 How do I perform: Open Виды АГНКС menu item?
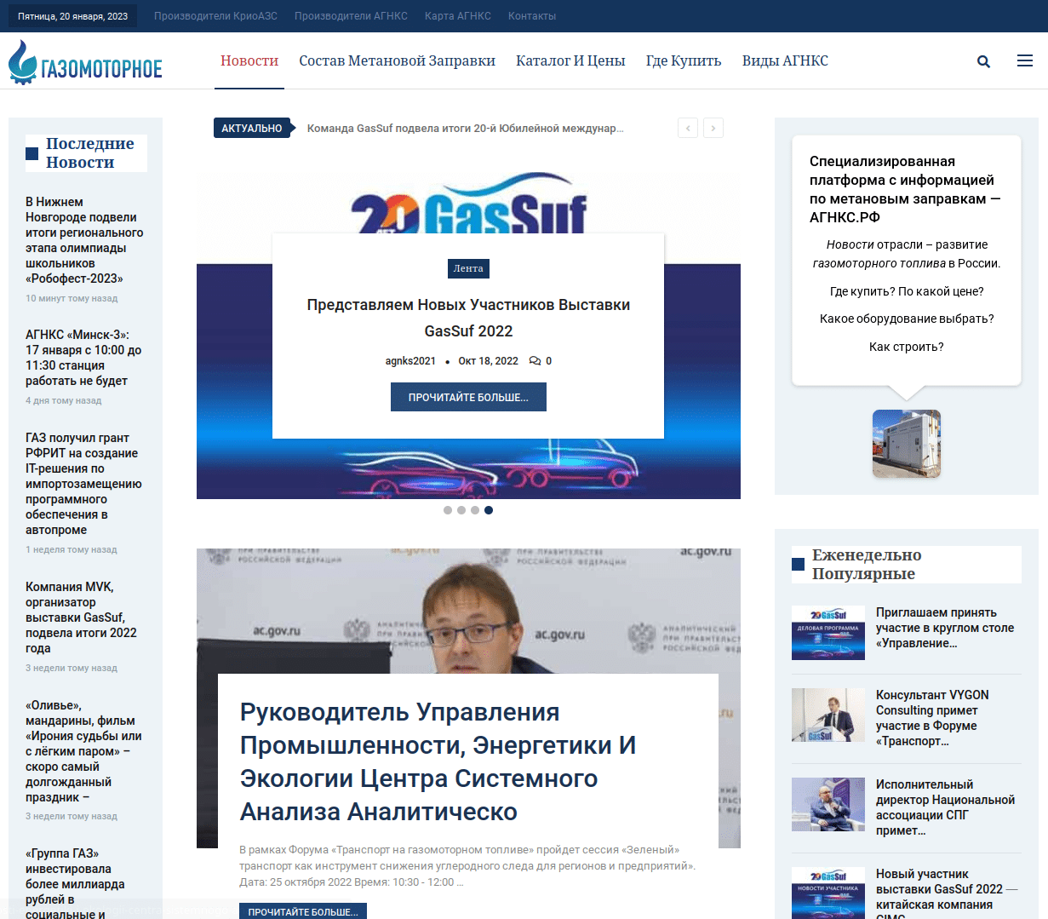[x=785, y=60]
